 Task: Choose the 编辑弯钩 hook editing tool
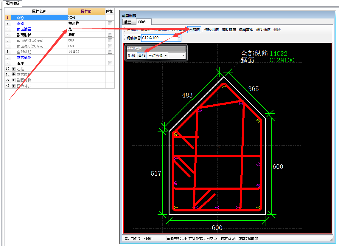246,30
